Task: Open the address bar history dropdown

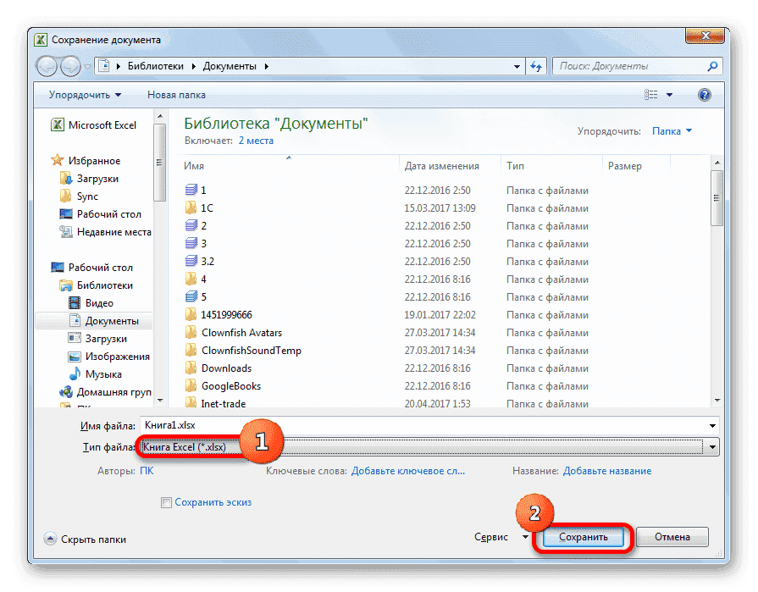Action: pos(517,65)
